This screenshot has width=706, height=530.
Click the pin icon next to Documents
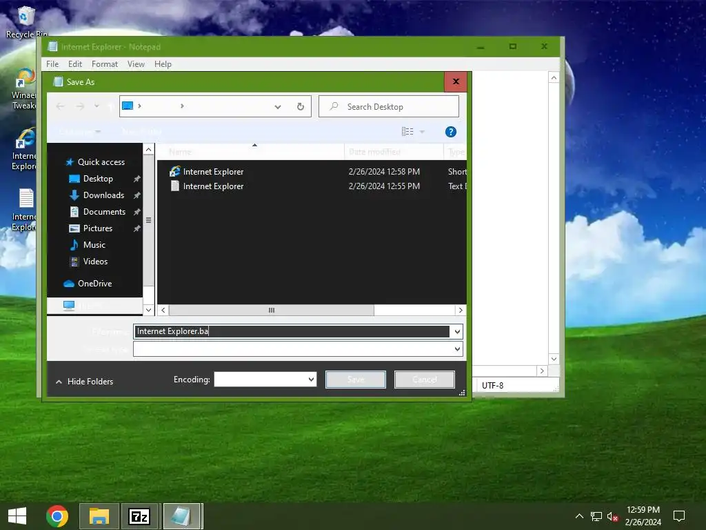(x=137, y=212)
